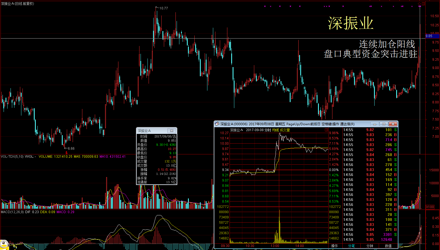440x250 pixels.
Task: Minimize the intraday 分时 window
Action: [375, 124]
